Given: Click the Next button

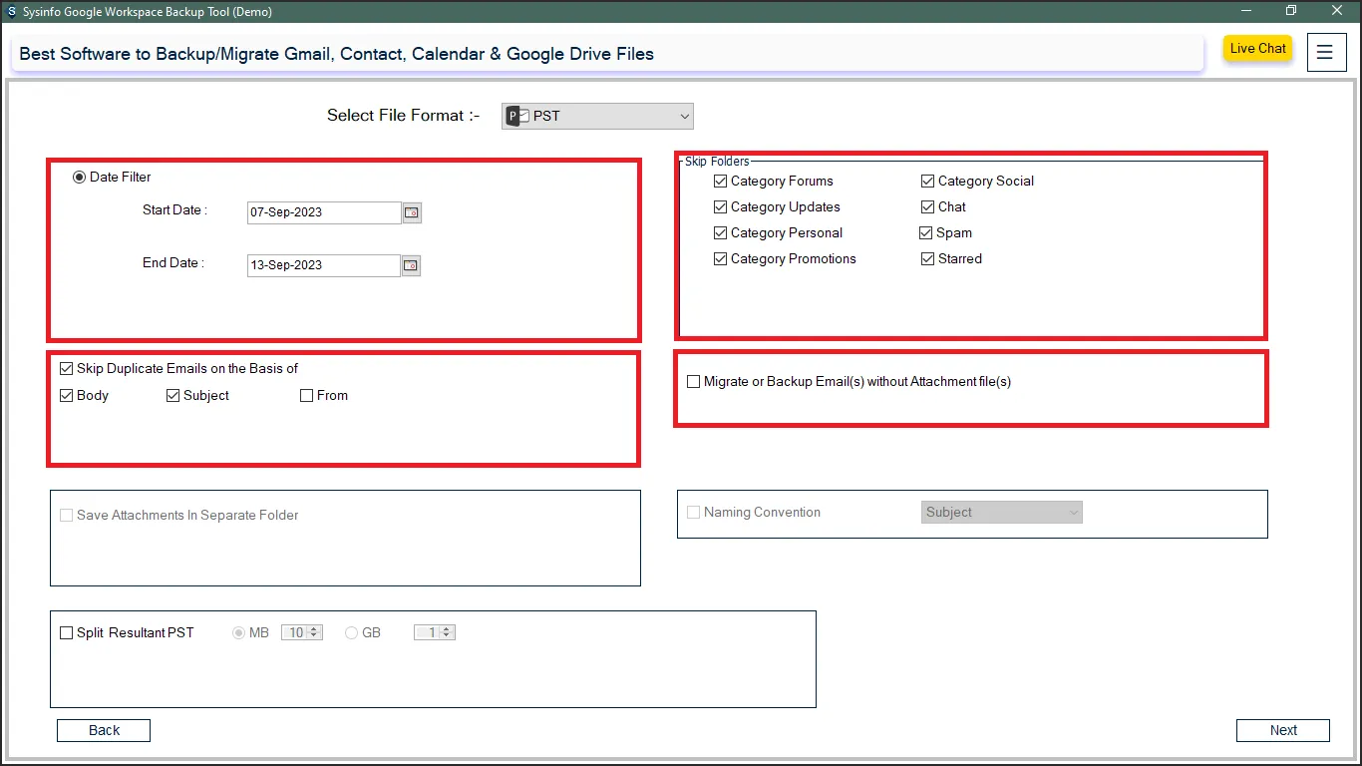Looking at the screenshot, I should click(1282, 730).
